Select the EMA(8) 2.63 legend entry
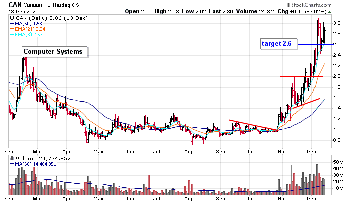Screen dimensions: 352x203 pos(26,34)
